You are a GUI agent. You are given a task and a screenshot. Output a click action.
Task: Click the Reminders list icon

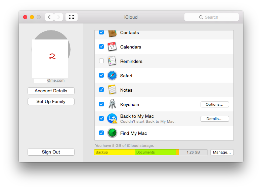point(112,61)
